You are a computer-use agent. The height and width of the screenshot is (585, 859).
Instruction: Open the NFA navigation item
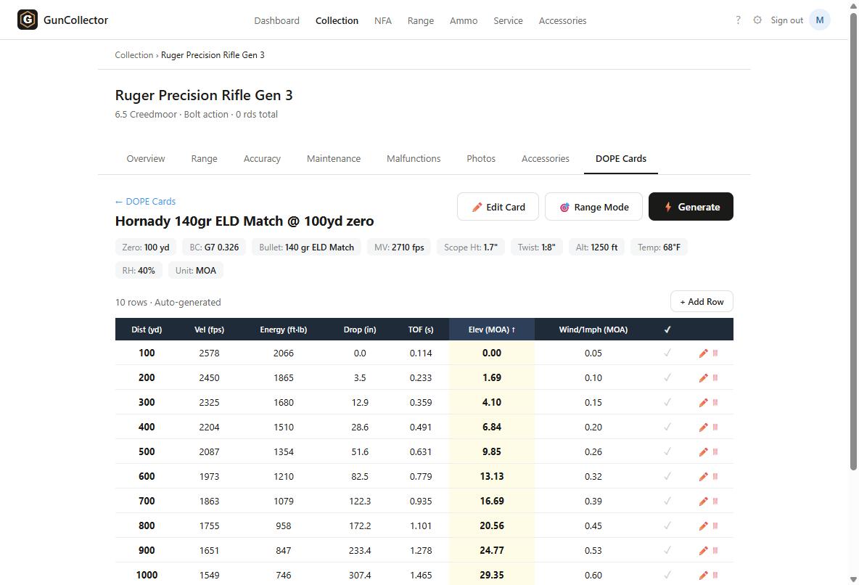(383, 20)
